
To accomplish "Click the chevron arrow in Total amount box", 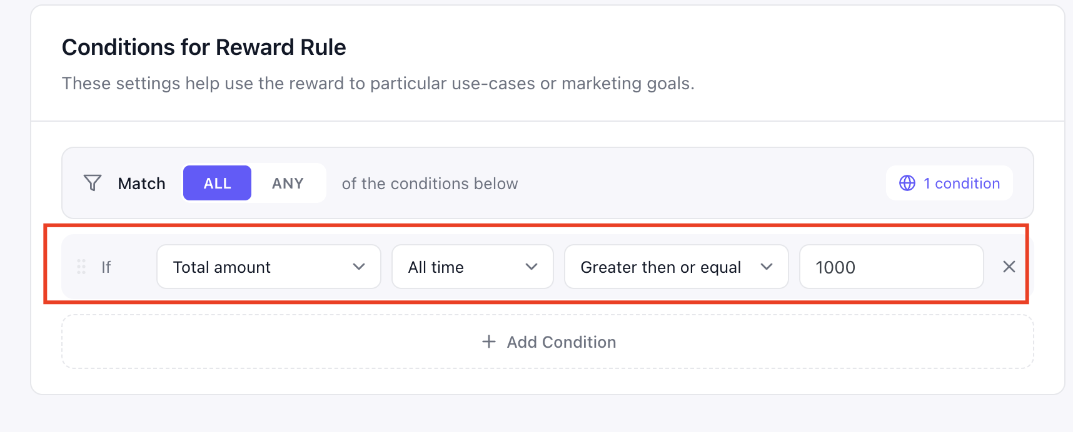I will [x=359, y=267].
